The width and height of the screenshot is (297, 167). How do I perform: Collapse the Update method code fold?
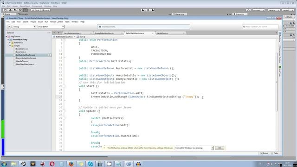(64, 111)
